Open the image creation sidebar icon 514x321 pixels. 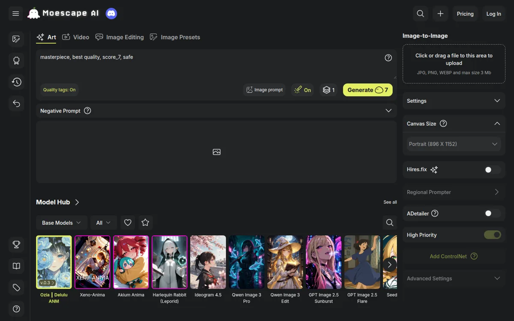16,39
